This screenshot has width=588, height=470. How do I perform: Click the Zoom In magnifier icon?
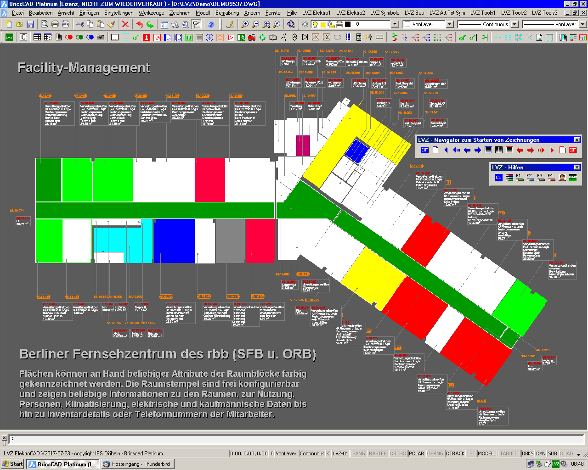click(x=245, y=24)
